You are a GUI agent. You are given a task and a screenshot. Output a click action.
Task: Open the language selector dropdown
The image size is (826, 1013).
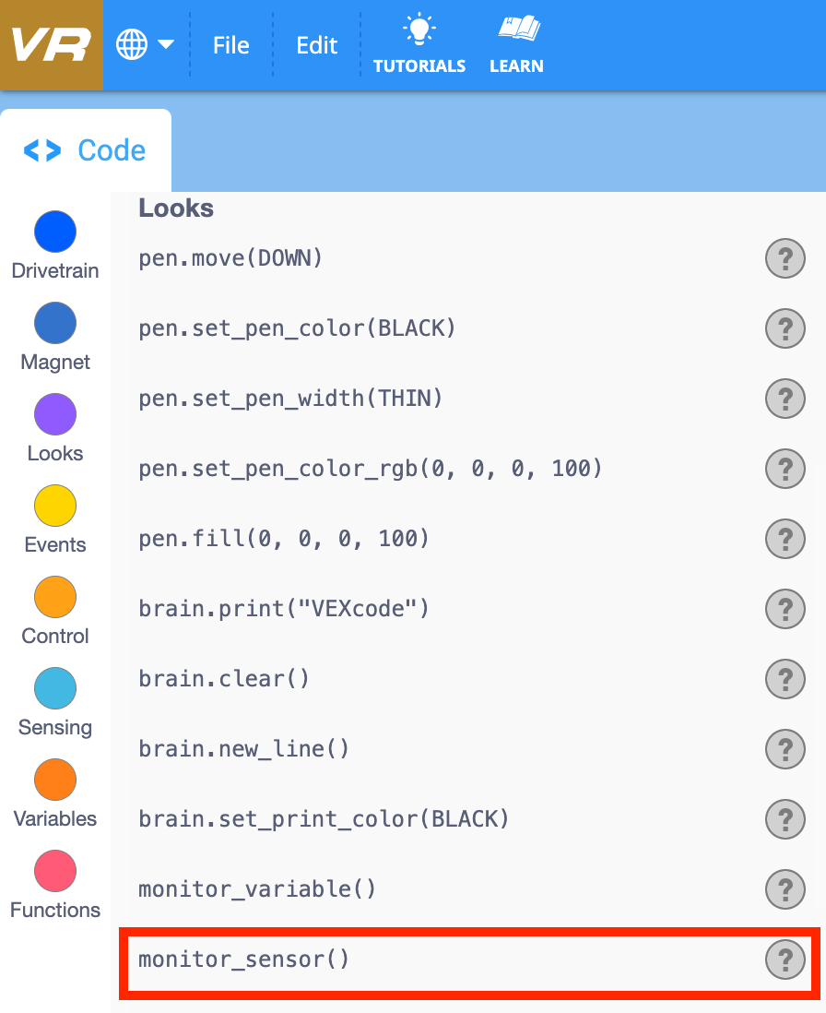point(143,43)
